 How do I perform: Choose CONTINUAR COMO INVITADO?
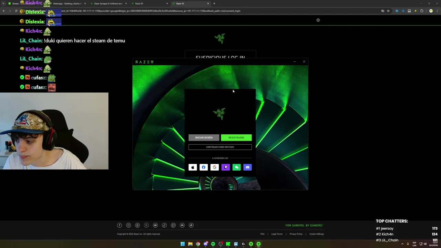(220, 147)
